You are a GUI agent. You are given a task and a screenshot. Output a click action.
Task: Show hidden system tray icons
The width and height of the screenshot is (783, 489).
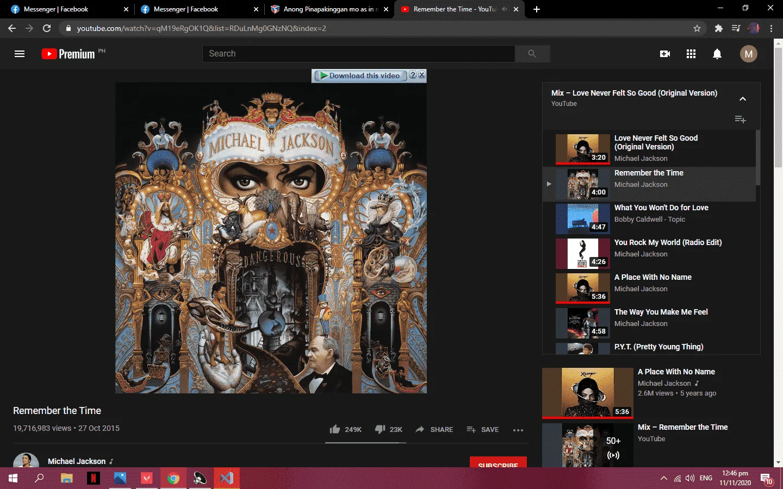pos(663,478)
